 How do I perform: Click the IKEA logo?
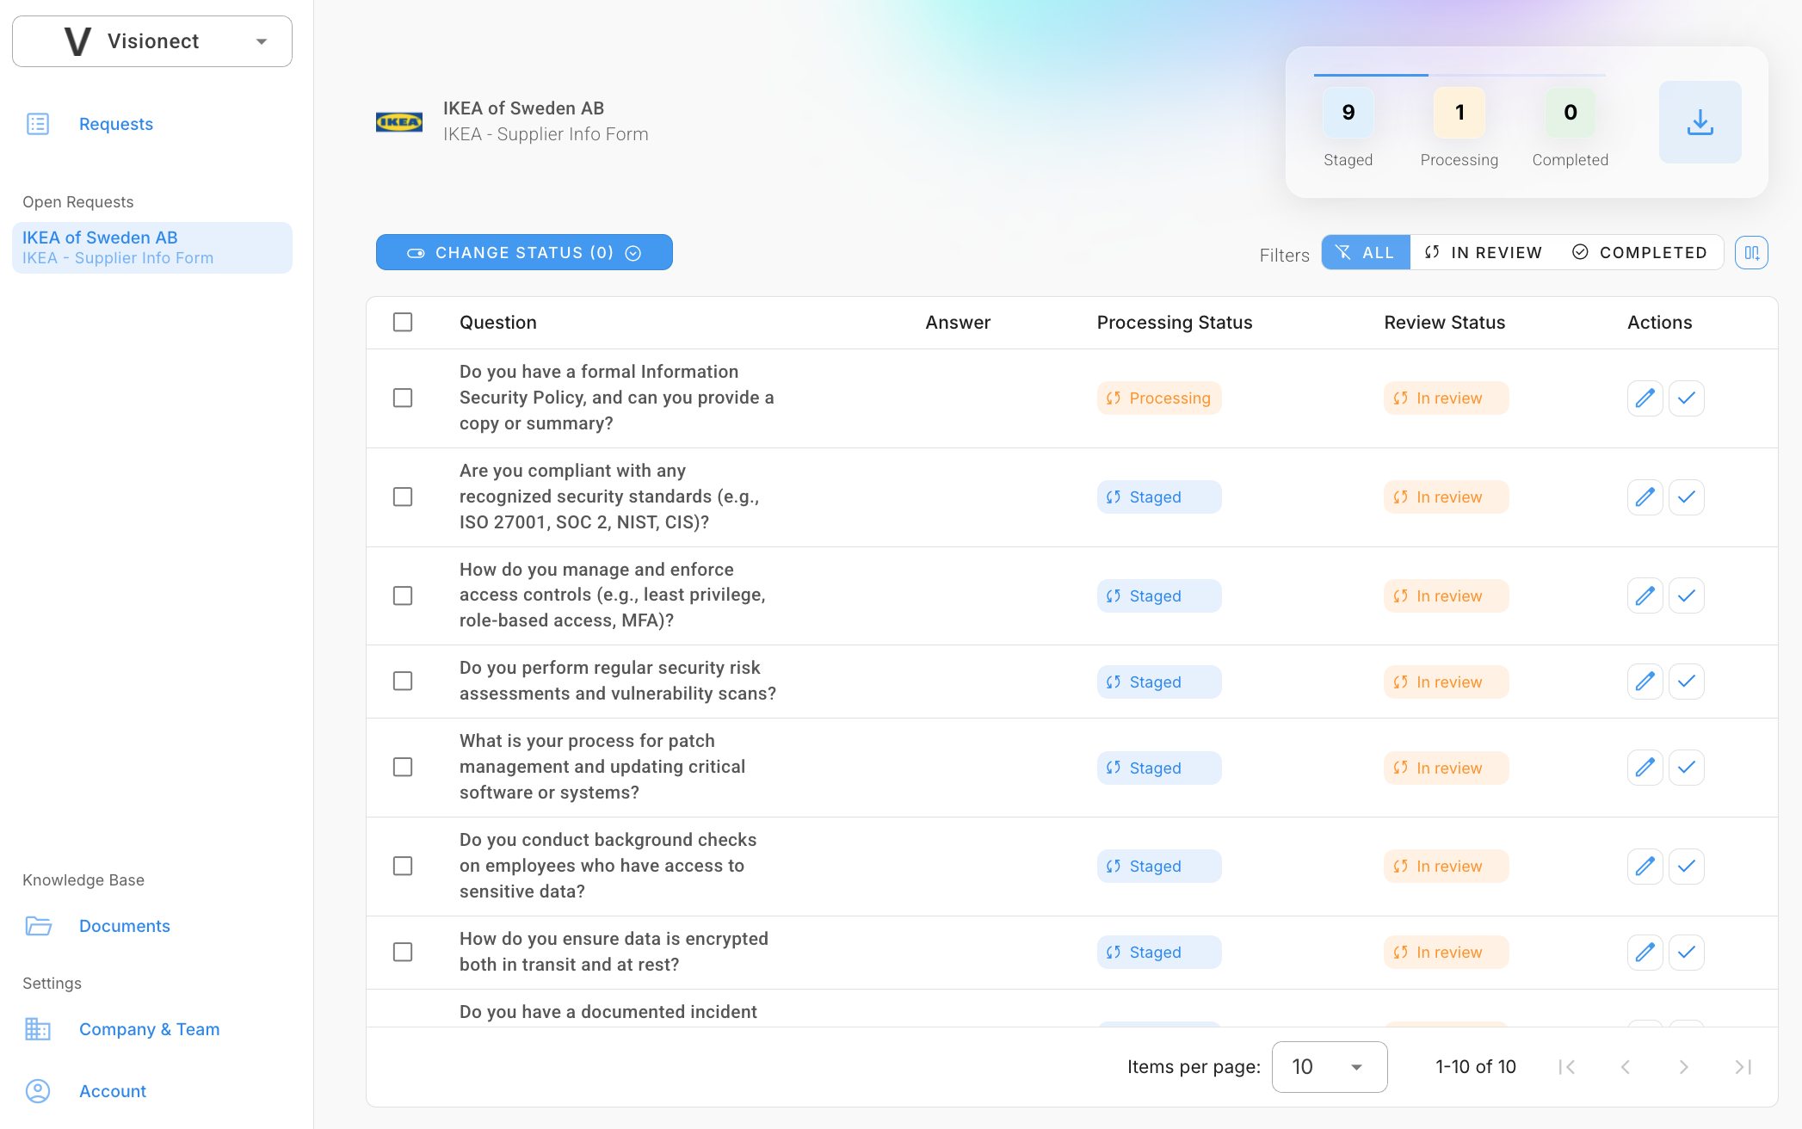click(x=399, y=122)
